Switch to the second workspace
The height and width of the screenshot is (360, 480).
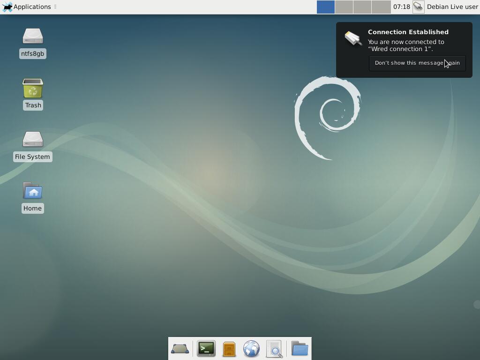(x=344, y=7)
